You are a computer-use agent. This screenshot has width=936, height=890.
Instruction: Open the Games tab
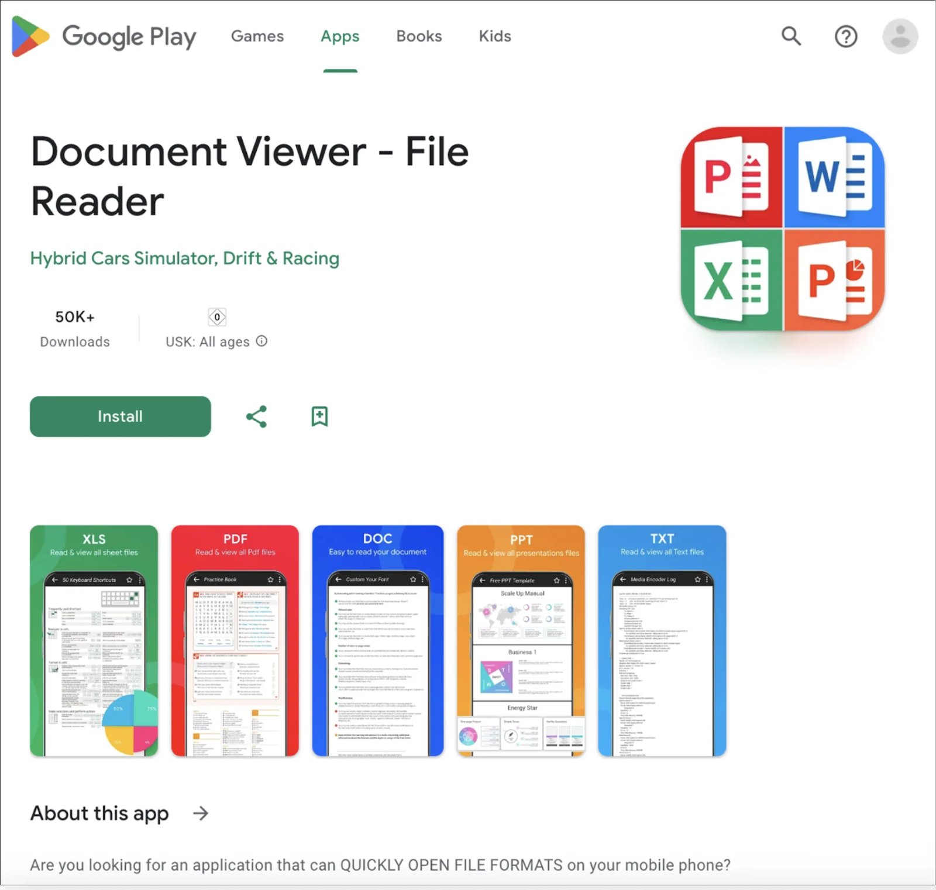257,36
